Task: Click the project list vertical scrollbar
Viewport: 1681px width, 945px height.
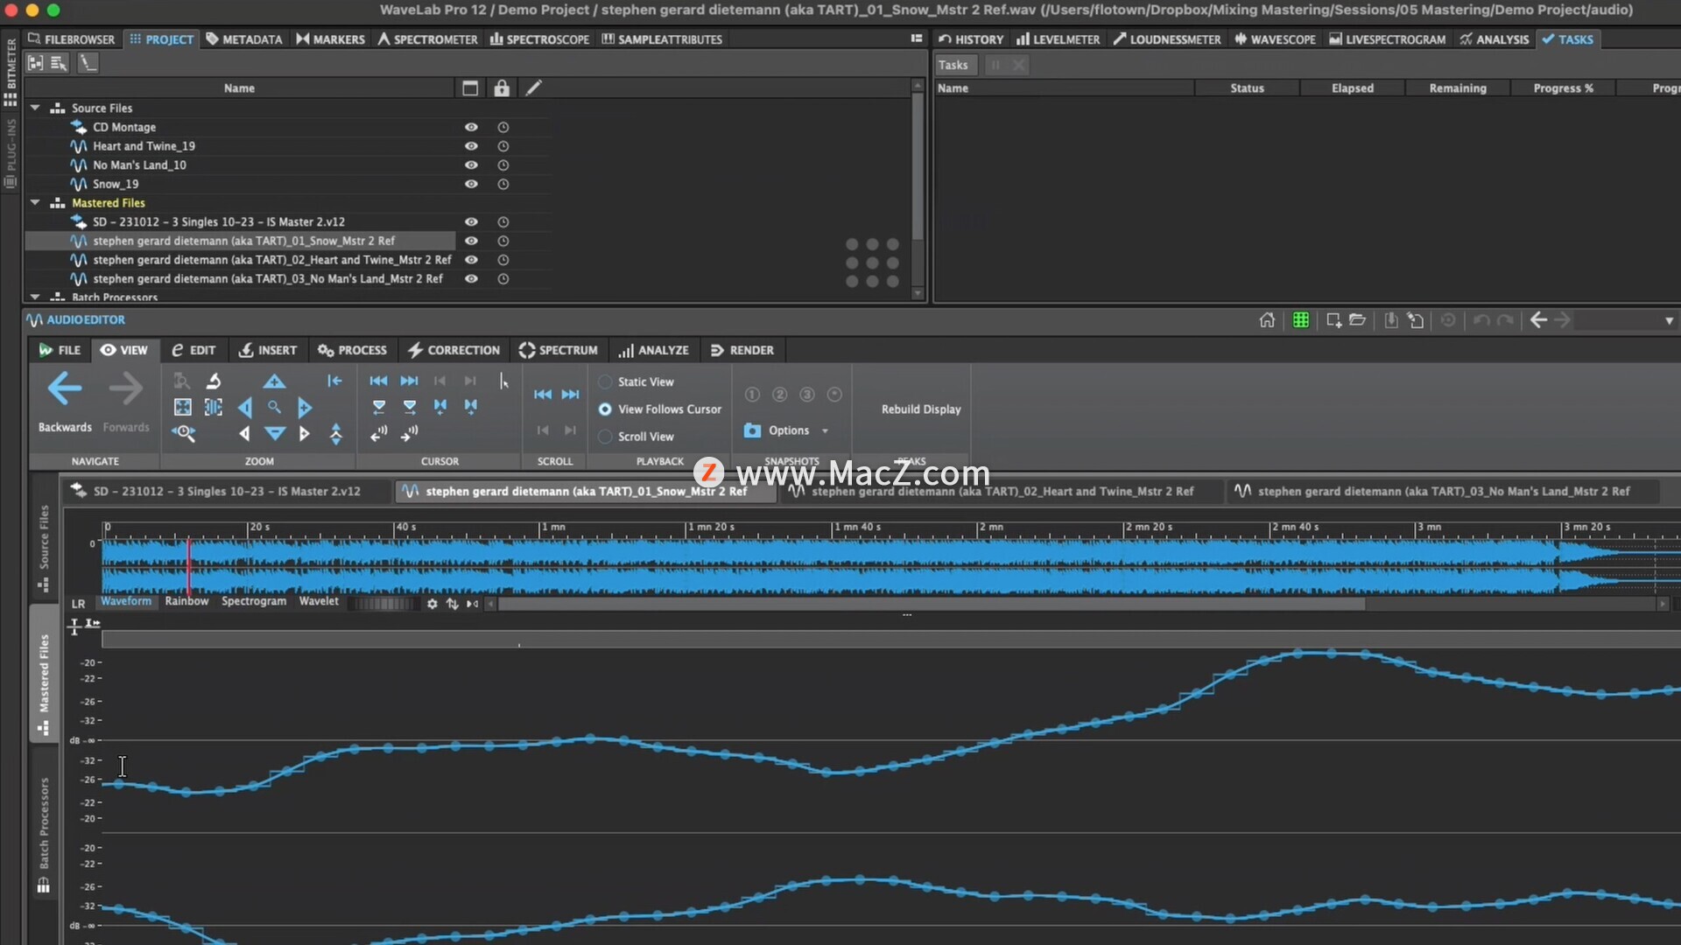Action: tap(918, 164)
